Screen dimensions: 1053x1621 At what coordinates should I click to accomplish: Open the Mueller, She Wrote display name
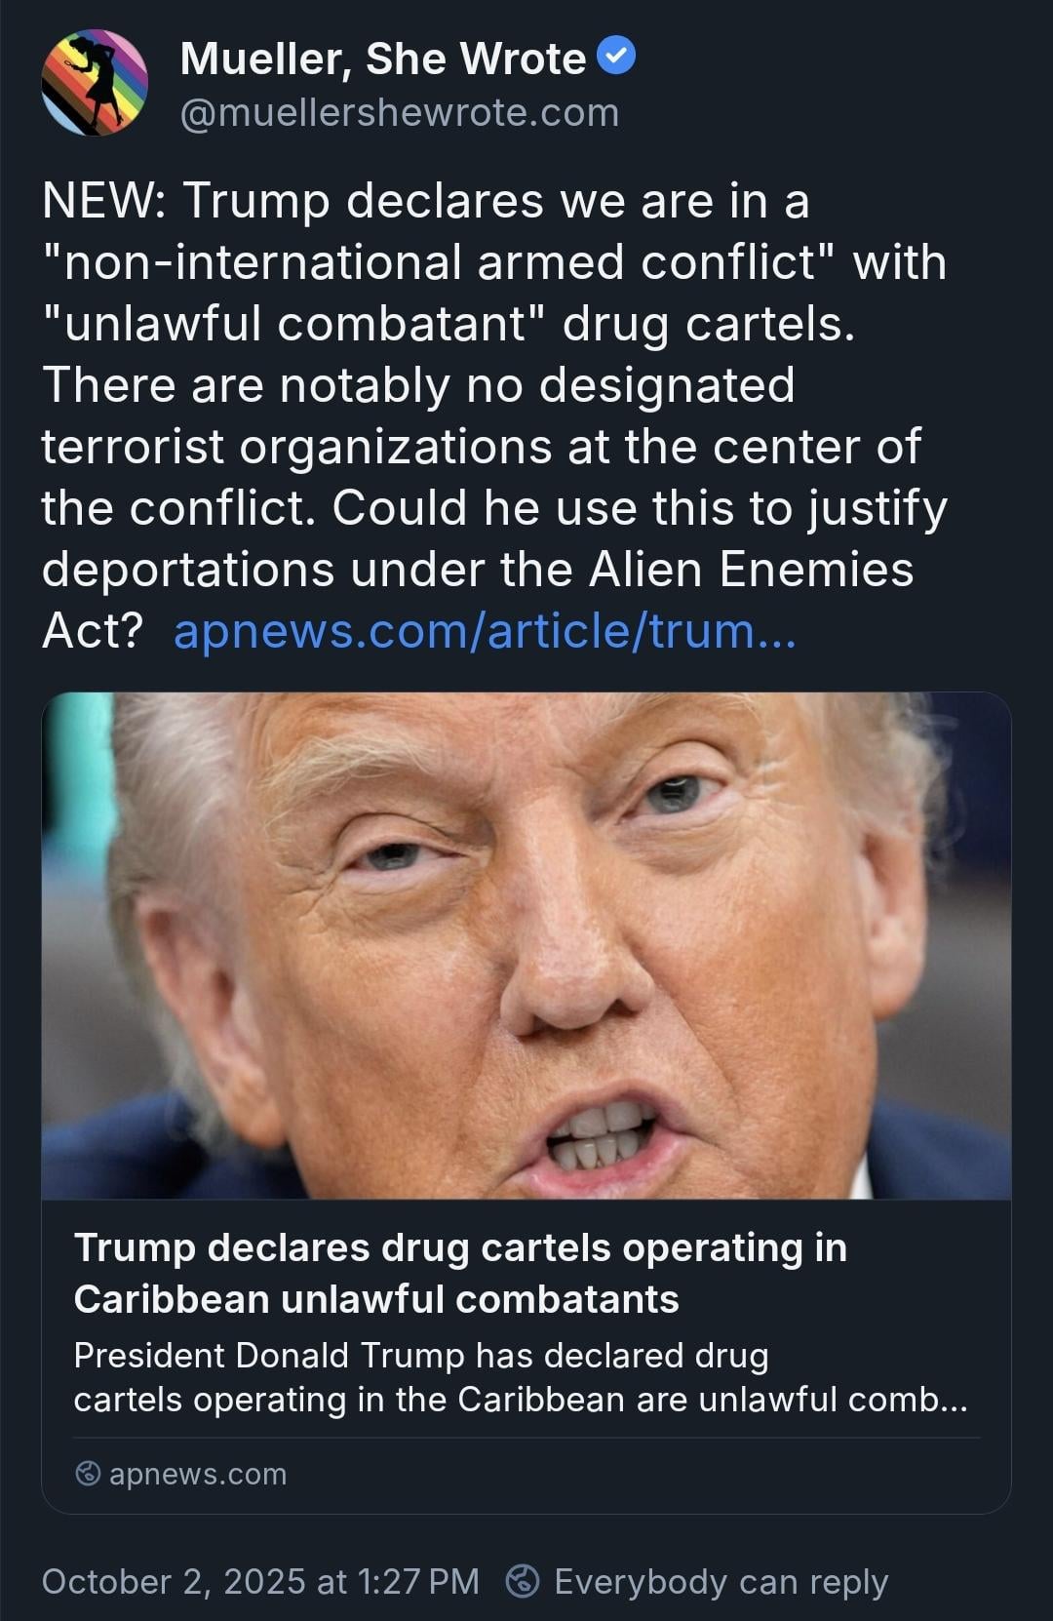click(383, 59)
